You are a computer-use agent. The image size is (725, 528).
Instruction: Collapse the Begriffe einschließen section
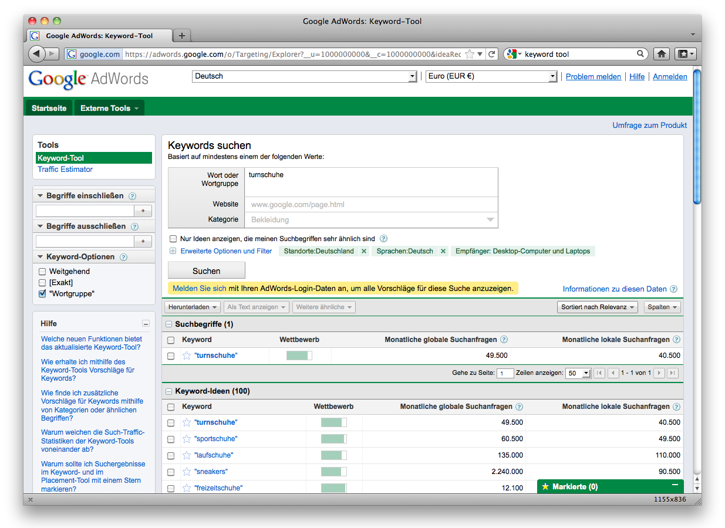pyautogui.click(x=41, y=196)
